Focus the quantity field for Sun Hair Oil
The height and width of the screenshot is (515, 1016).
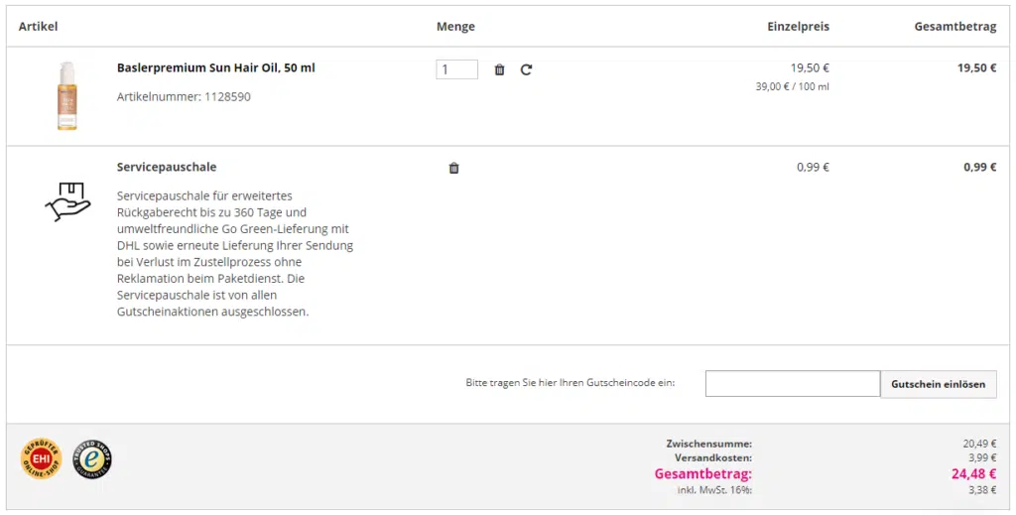click(456, 69)
